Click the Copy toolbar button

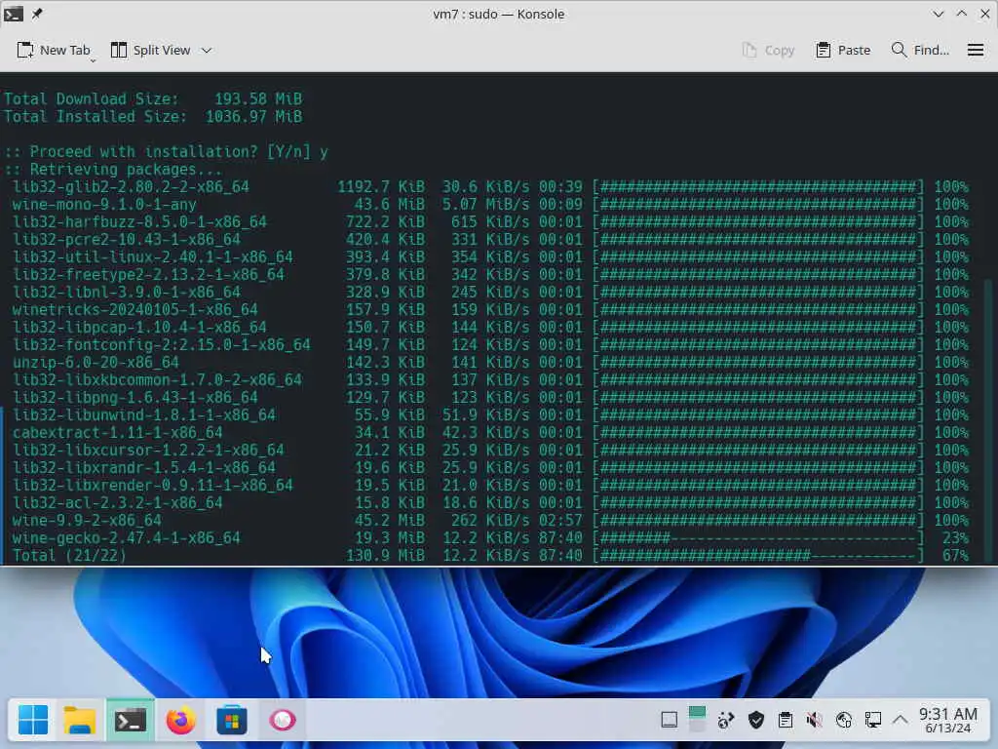click(x=768, y=51)
